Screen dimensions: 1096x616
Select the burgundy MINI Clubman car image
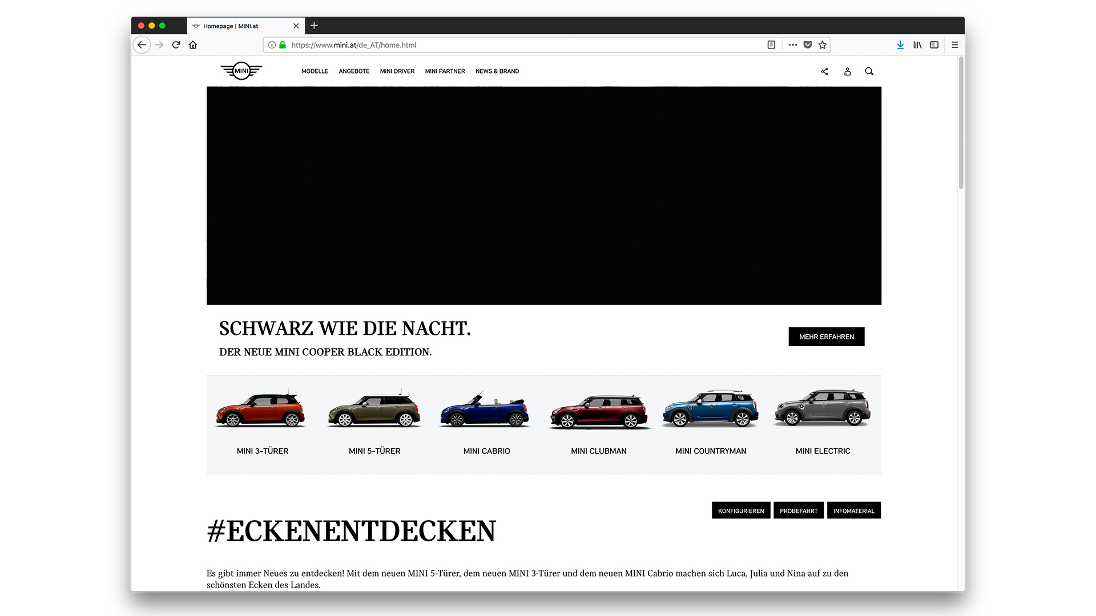[x=599, y=411]
